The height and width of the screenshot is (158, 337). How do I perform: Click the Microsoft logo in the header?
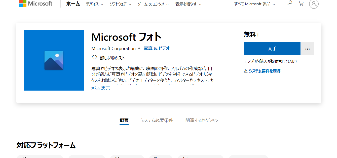coord(35,4)
